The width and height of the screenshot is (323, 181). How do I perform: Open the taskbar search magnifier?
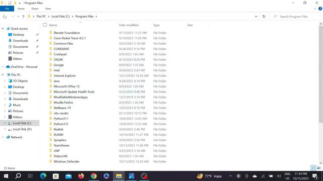(18, 176)
